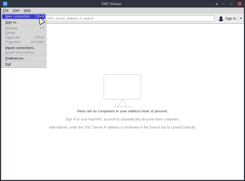
Task: Click the 'Alternatively, enter the VNC Server IP' text
Action: (122, 127)
